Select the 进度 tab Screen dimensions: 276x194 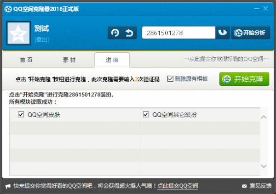112,60
